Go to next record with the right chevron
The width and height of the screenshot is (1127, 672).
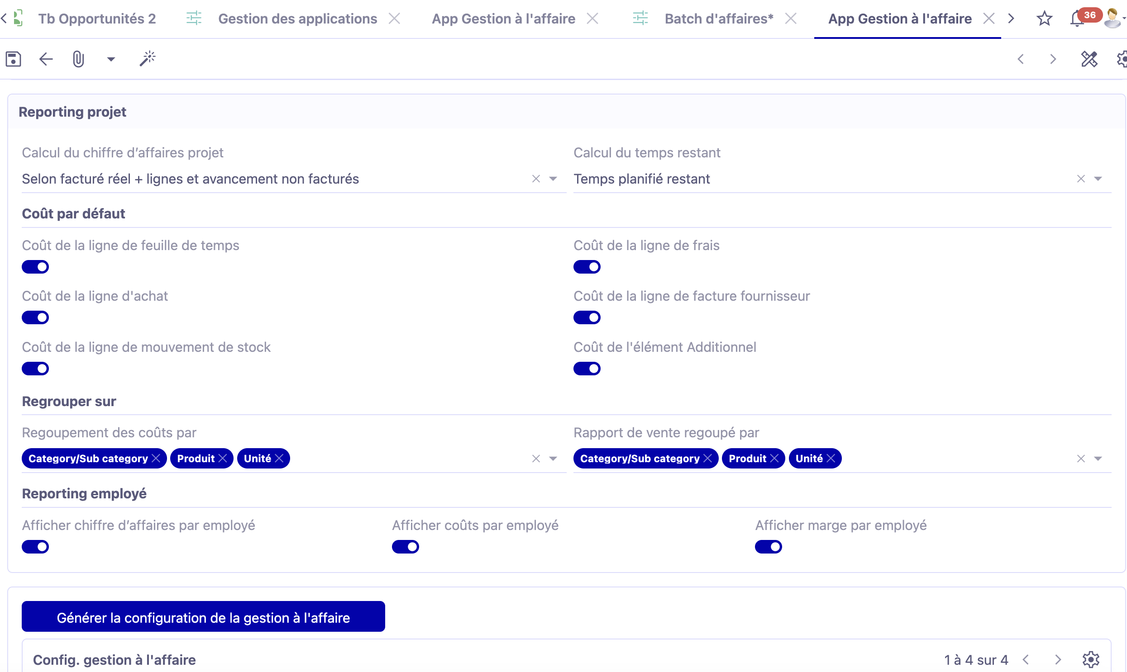pyautogui.click(x=1052, y=59)
